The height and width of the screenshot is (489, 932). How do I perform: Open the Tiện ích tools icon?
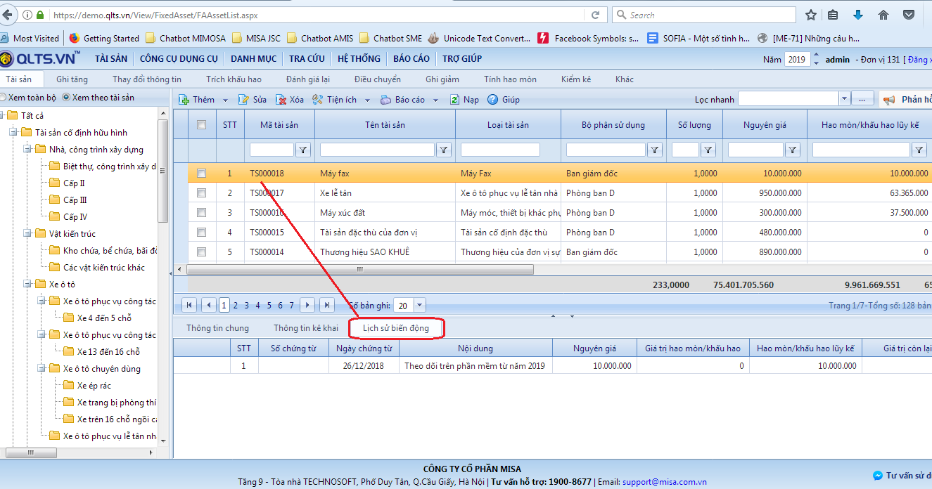318,100
